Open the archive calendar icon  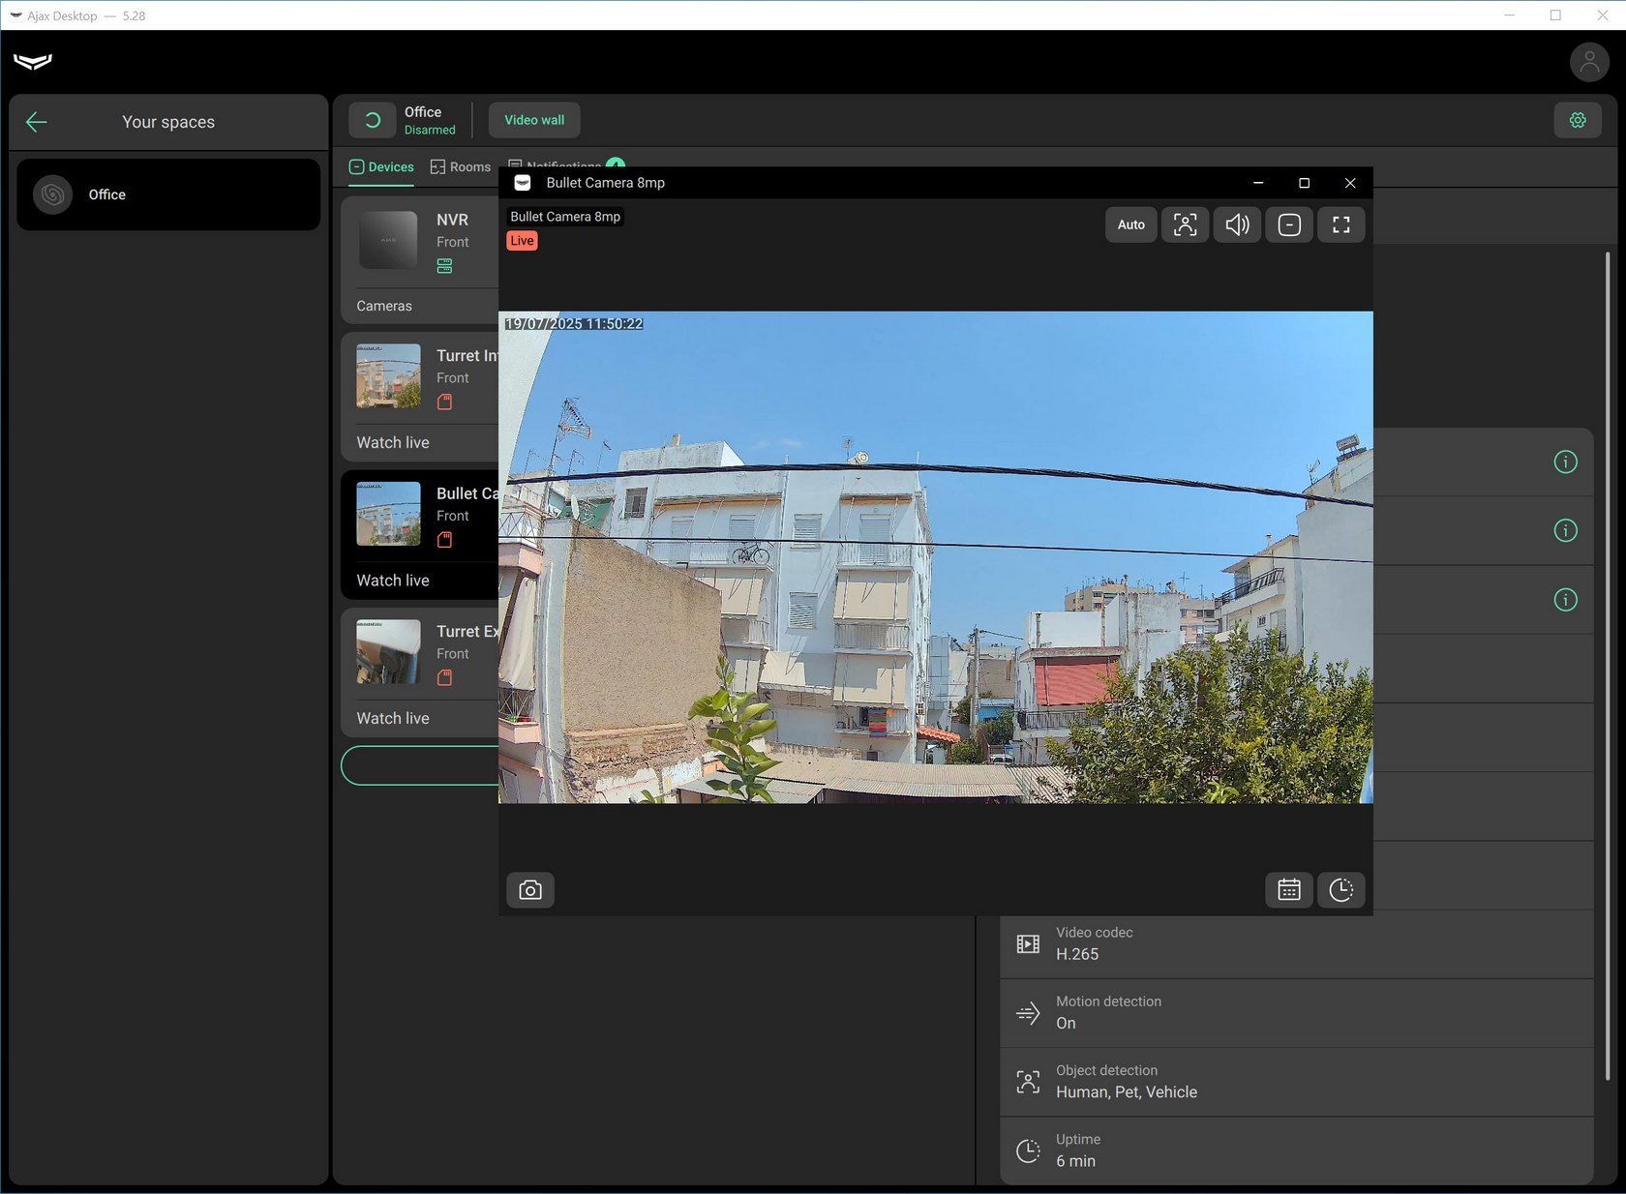[1288, 890]
